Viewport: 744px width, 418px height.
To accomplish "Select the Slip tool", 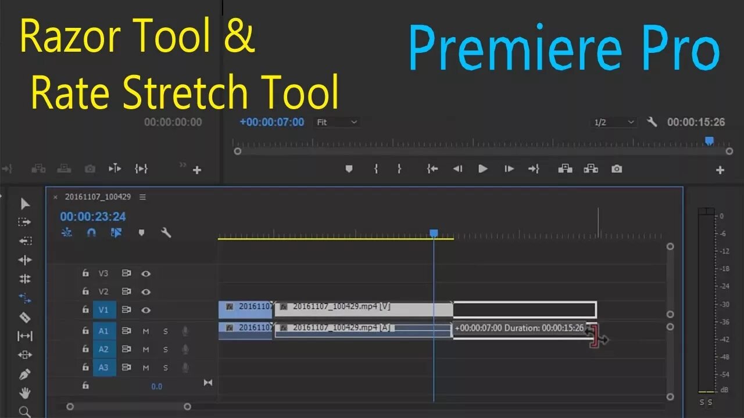I will pyautogui.click(x=25, y=336).
